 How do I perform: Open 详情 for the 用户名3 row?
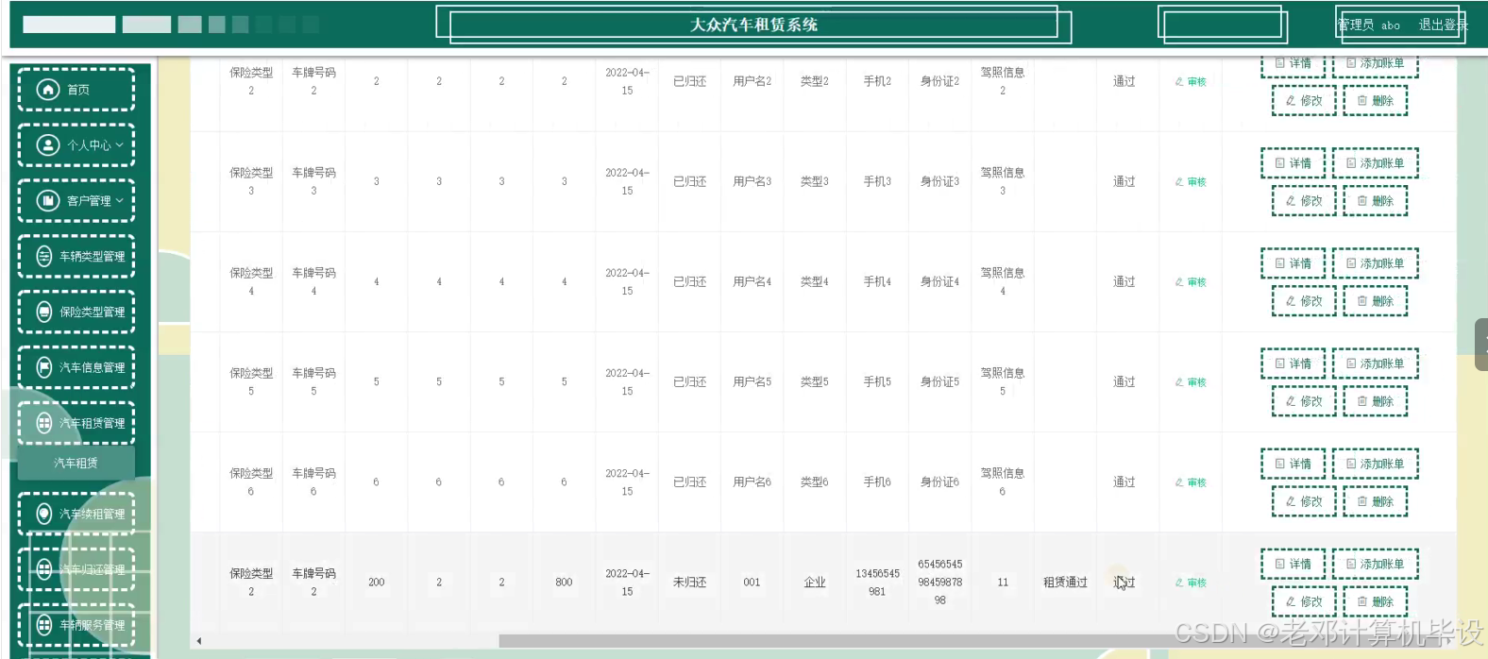pos(1293,163)
